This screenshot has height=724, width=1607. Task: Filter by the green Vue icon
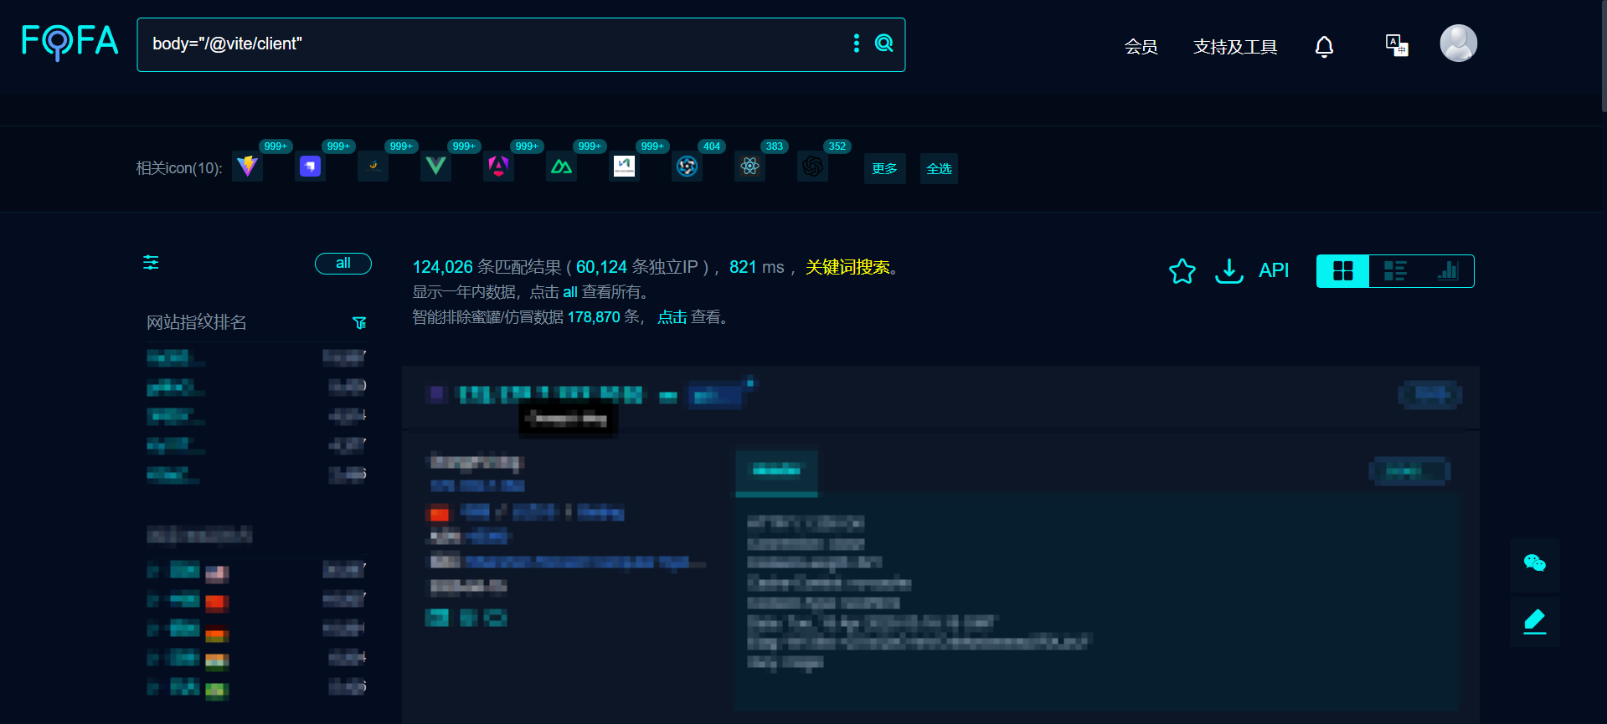[435, 167]
